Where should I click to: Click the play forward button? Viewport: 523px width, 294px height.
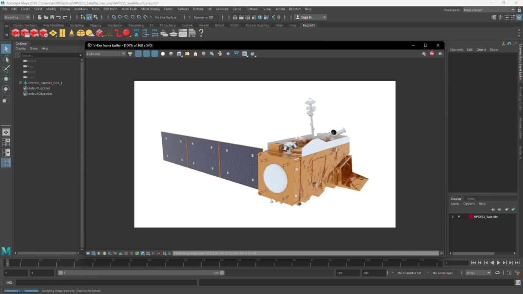(498, 263)
